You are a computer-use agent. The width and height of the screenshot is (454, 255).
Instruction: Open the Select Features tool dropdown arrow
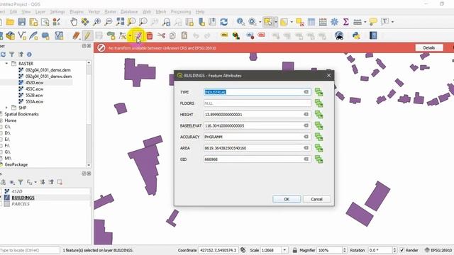click(276, 22)
